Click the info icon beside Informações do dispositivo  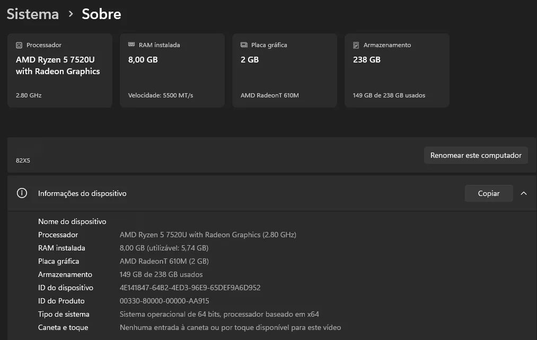coord(22,193)
